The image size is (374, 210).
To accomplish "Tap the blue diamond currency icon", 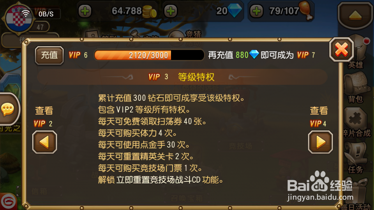I will point(235,10).
